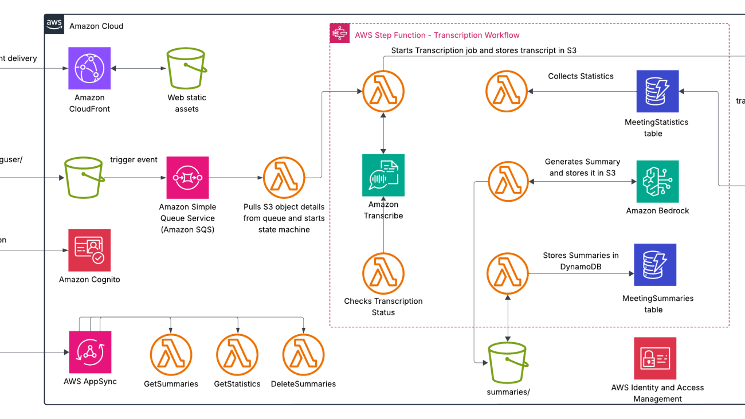The width and height of the screenshot is (745, 419).
Task: Click the 'GetSummaries' caption
Action: point(171,384)
